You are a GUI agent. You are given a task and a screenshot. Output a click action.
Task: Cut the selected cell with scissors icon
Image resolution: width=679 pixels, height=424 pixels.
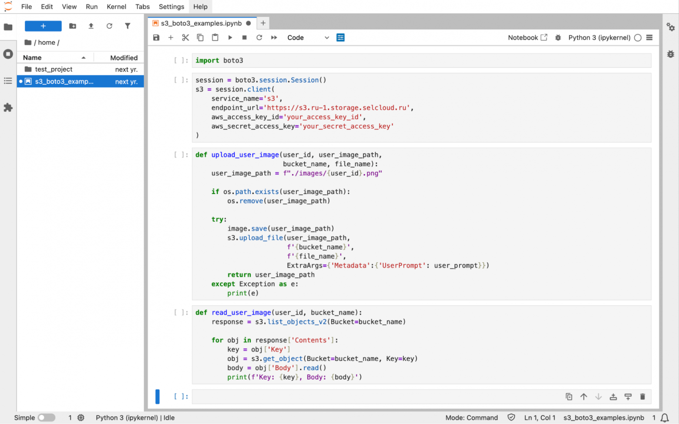[185, 38]
